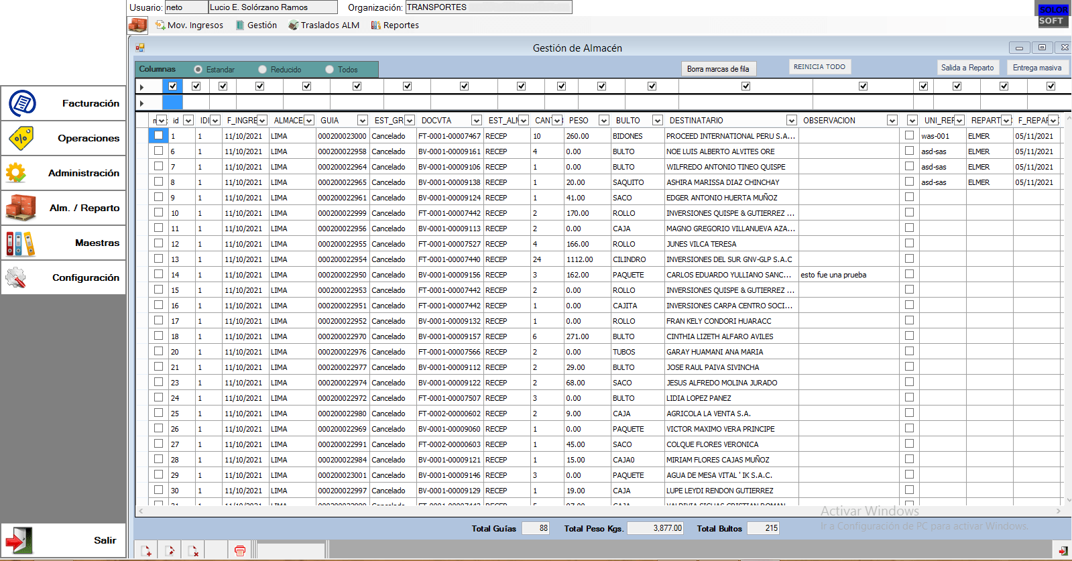
Task: Click the Borra marcas de fila button
Action: click(718, 69)
